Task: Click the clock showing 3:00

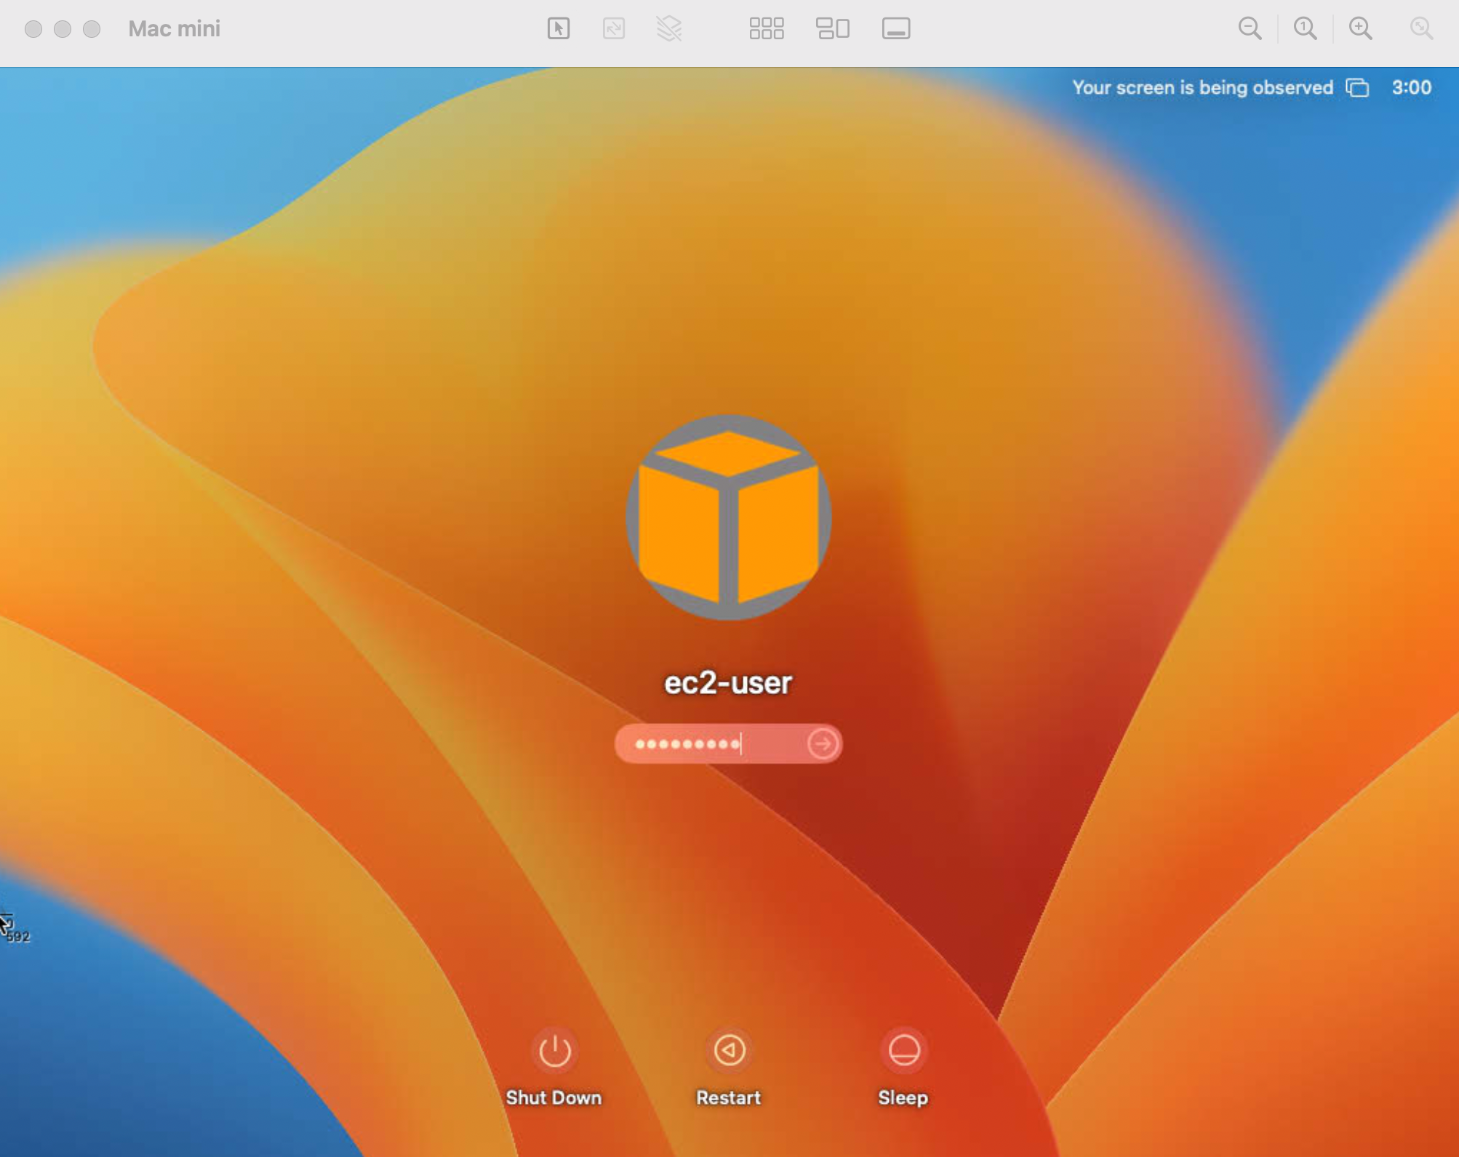Action: [x=1411, y=88]
